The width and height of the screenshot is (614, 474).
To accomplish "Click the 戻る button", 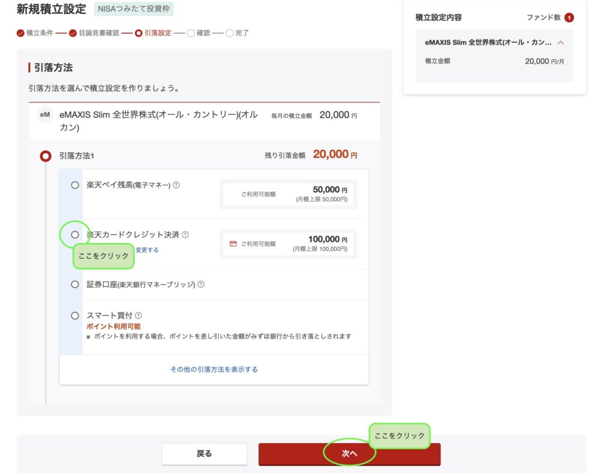I will tap(204, 454).
